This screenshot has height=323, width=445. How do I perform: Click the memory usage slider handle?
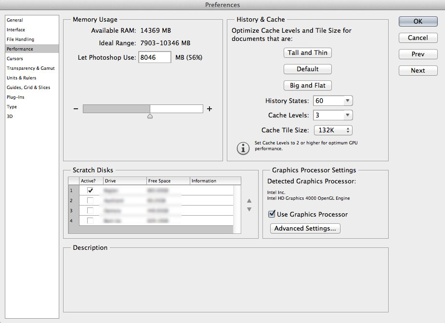[x=150, y=116]
